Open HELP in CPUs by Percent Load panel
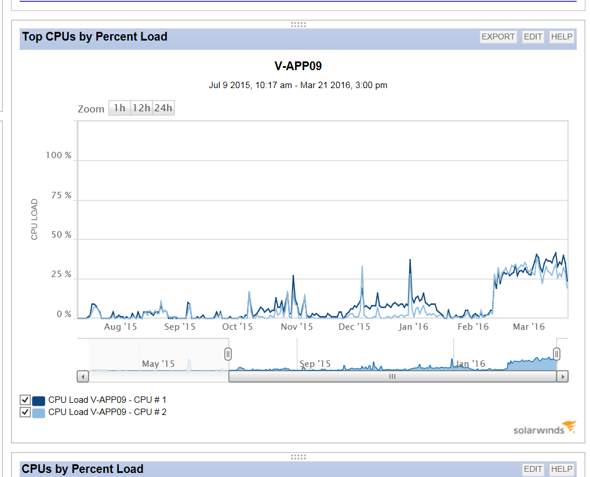This screenshot has height=477, width=590. click(x=562, y=469)
